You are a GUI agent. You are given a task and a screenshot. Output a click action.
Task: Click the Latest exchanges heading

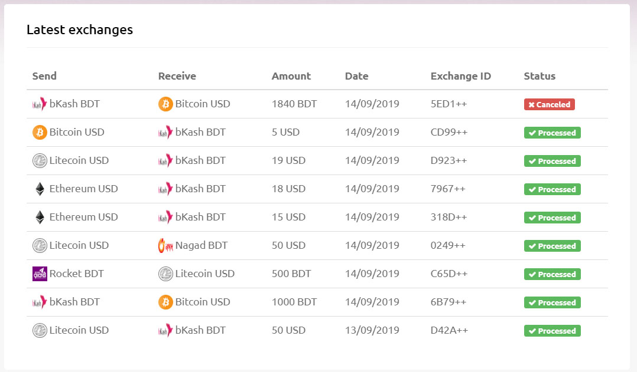point(80,29)
